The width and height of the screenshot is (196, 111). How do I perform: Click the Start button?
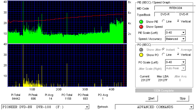pos(151,98)
